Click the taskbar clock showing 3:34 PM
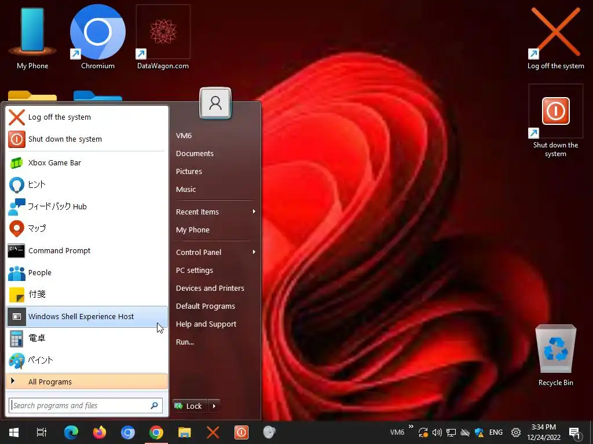This screenshot has height=444, width=593. 543,432
